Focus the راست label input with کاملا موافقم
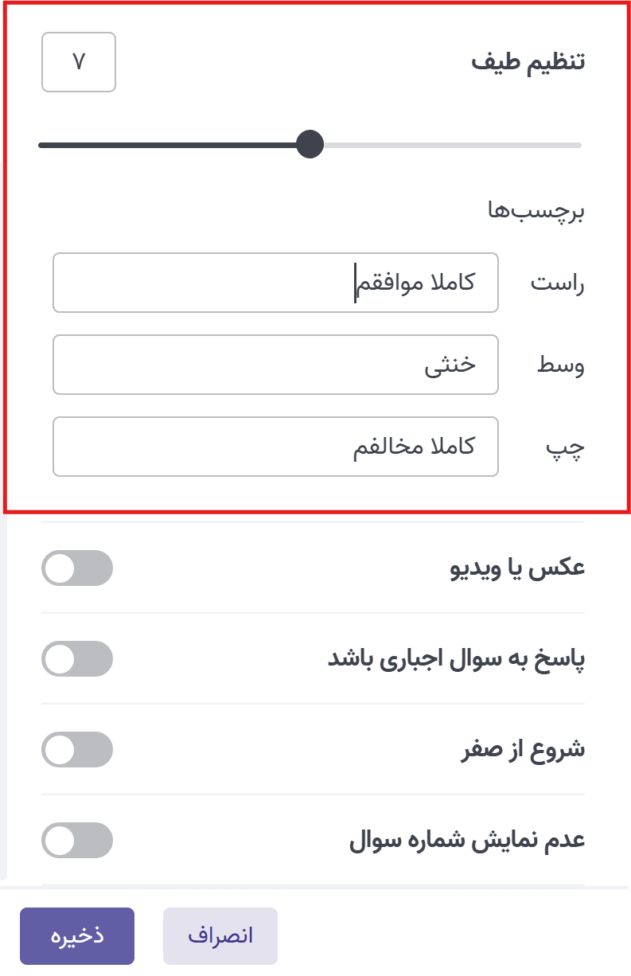Viewport: 631px width, 976px height. pos(275,283)
